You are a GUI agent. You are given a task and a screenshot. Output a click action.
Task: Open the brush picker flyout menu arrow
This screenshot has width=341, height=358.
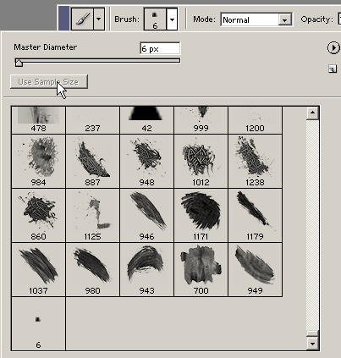click(x=333, y=47)
